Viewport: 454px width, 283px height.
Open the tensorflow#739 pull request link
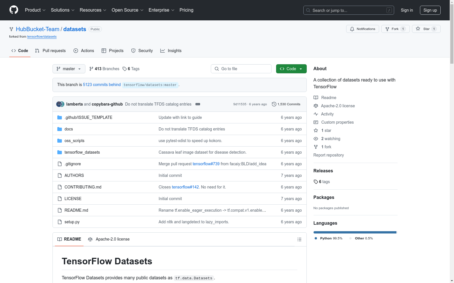click(x=206, y=164)
